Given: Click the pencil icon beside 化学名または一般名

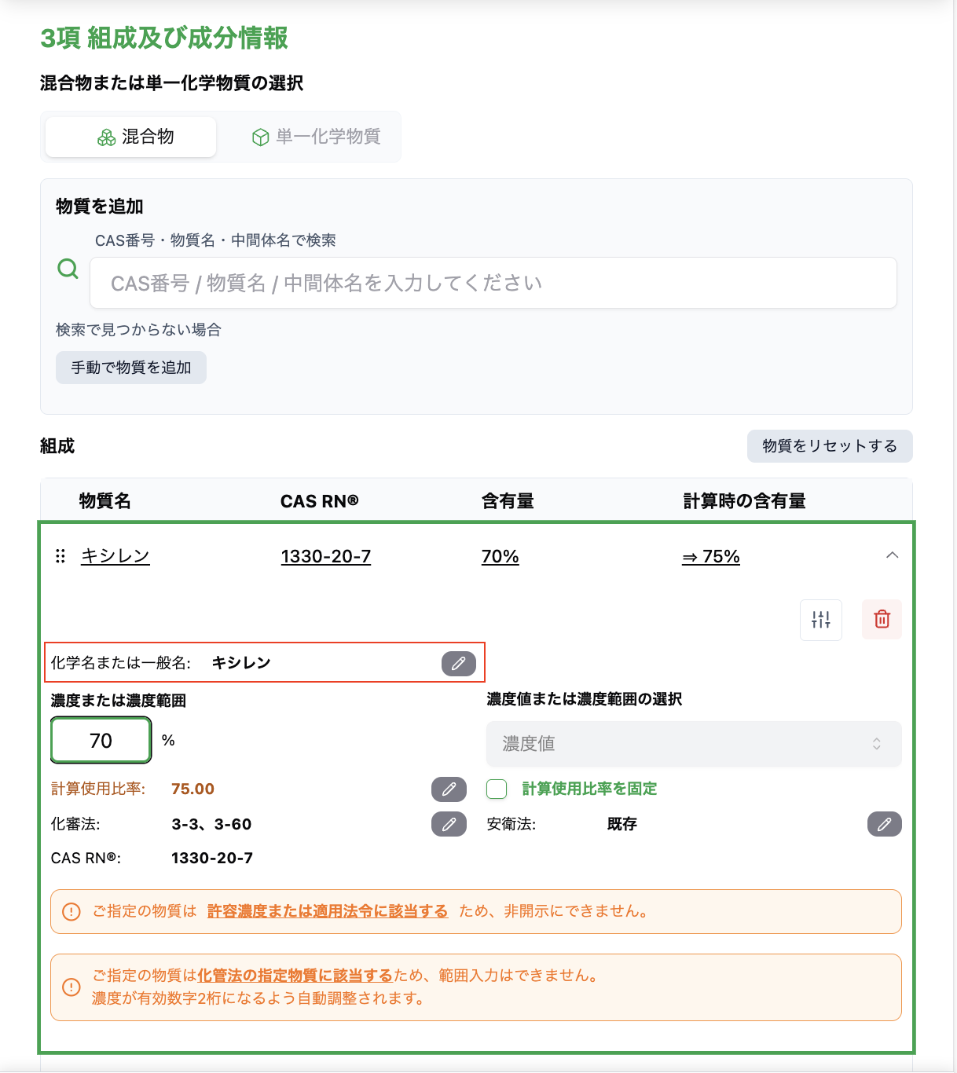Looking at the screenshot, I should [x=459, y=664].
